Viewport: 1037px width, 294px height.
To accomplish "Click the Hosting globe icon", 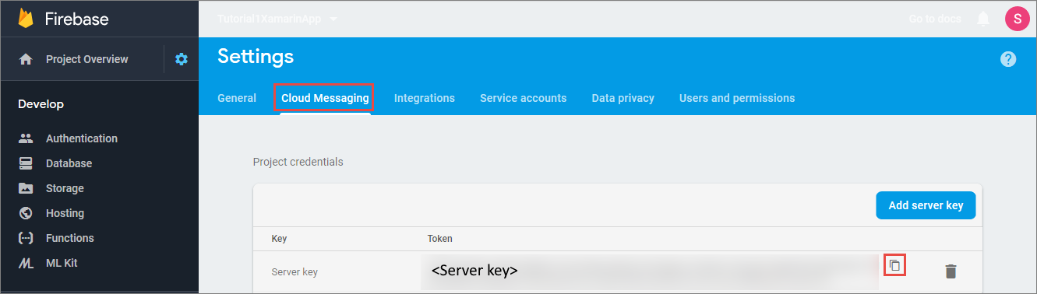I will [26, 213].
